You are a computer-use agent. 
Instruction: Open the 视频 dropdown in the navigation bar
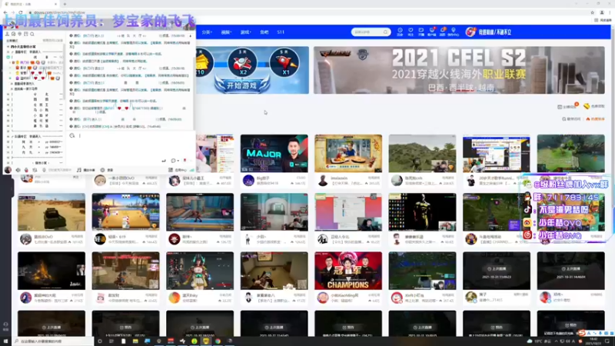click(226, 32)
